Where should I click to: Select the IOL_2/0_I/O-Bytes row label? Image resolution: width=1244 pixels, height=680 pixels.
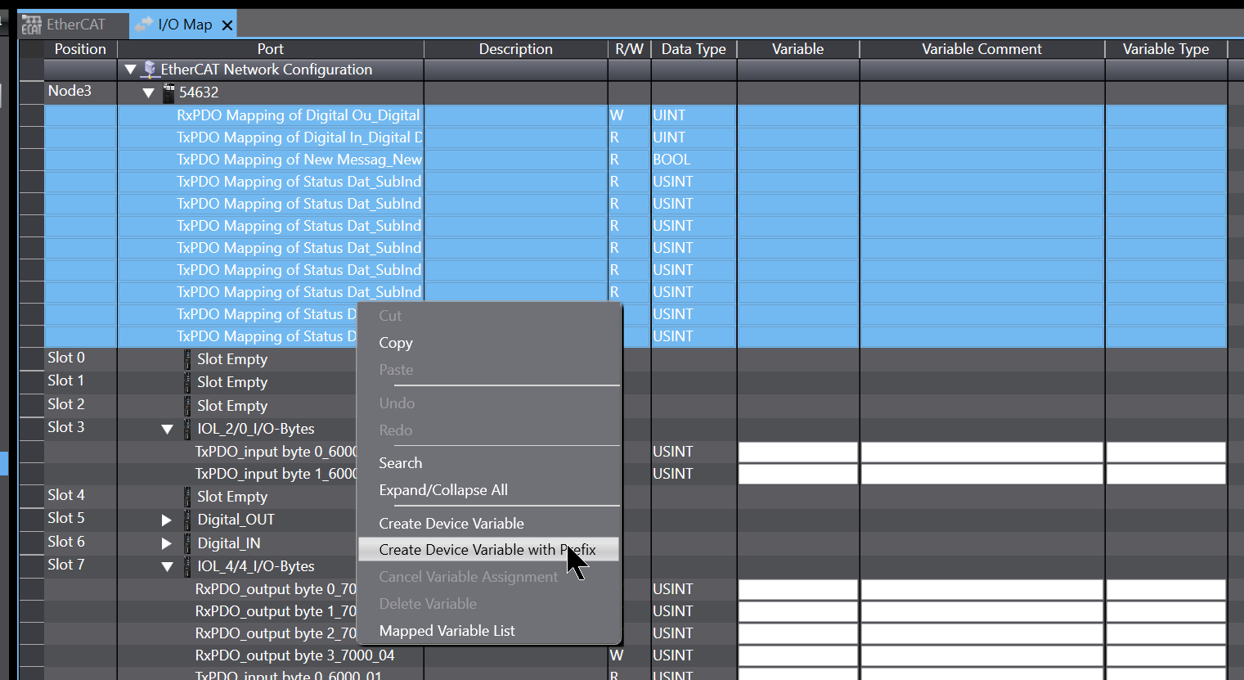click(256, 429)
